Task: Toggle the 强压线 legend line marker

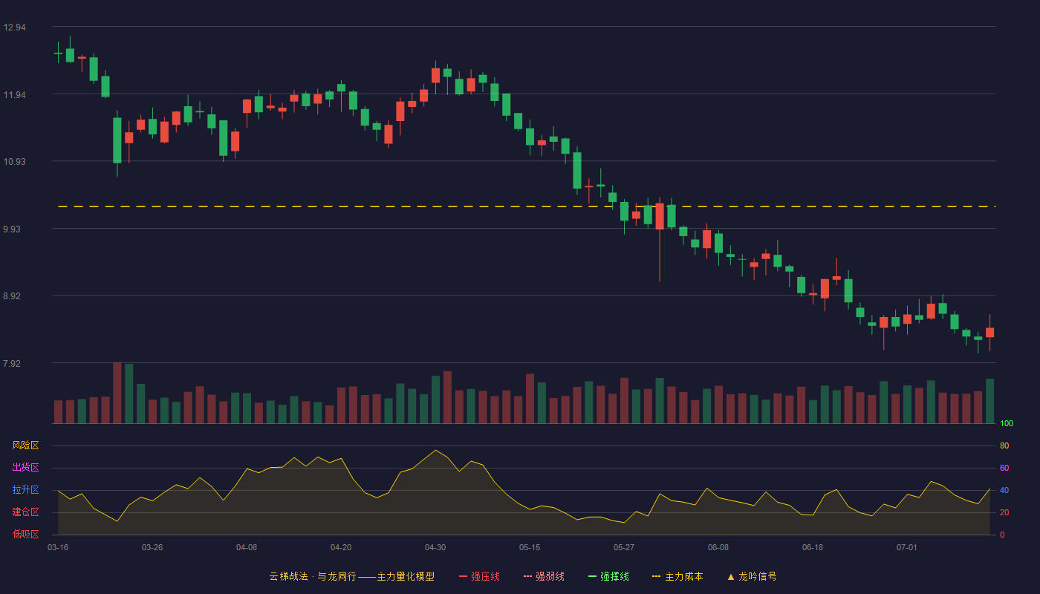Action: [463, 576]
